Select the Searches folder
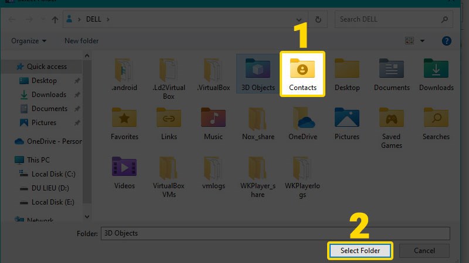 [436, 124]
